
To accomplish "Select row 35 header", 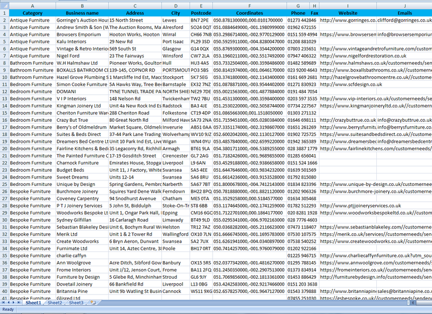I will [5, 255].
